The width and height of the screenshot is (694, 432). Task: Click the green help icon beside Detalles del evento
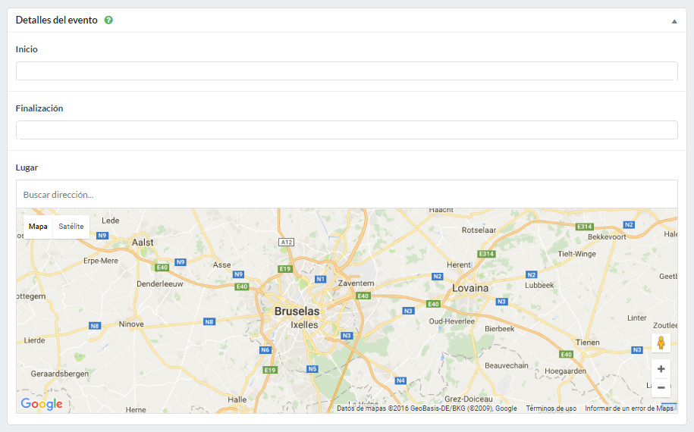(108, 20)
